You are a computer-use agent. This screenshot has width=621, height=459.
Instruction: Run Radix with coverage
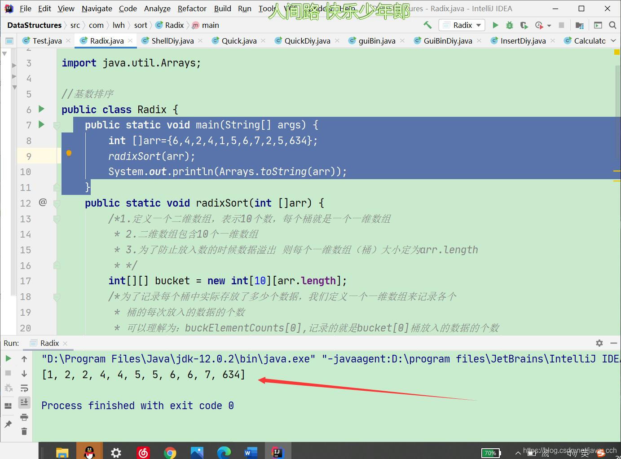[524, 25]
